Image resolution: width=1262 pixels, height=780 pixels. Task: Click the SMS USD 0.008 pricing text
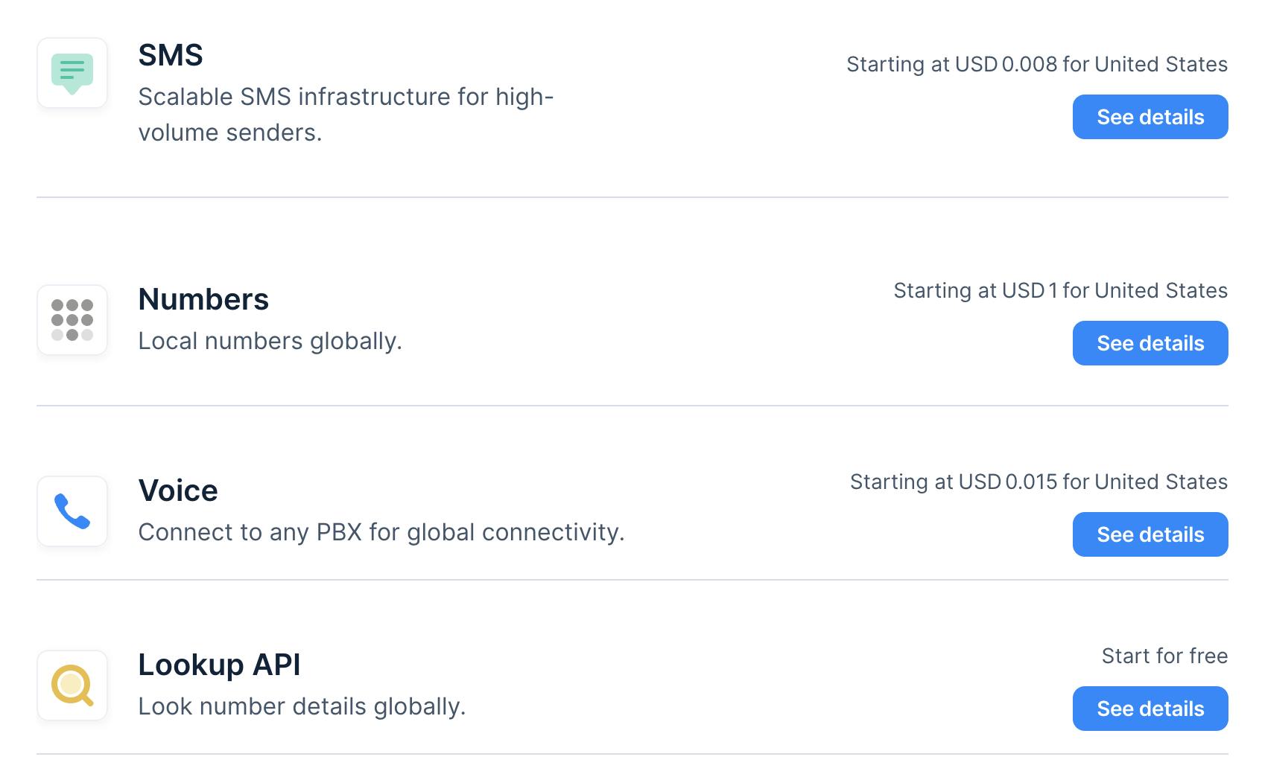click(1036, 65)
